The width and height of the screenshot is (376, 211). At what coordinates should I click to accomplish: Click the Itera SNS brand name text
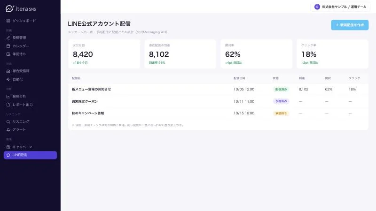26,9
